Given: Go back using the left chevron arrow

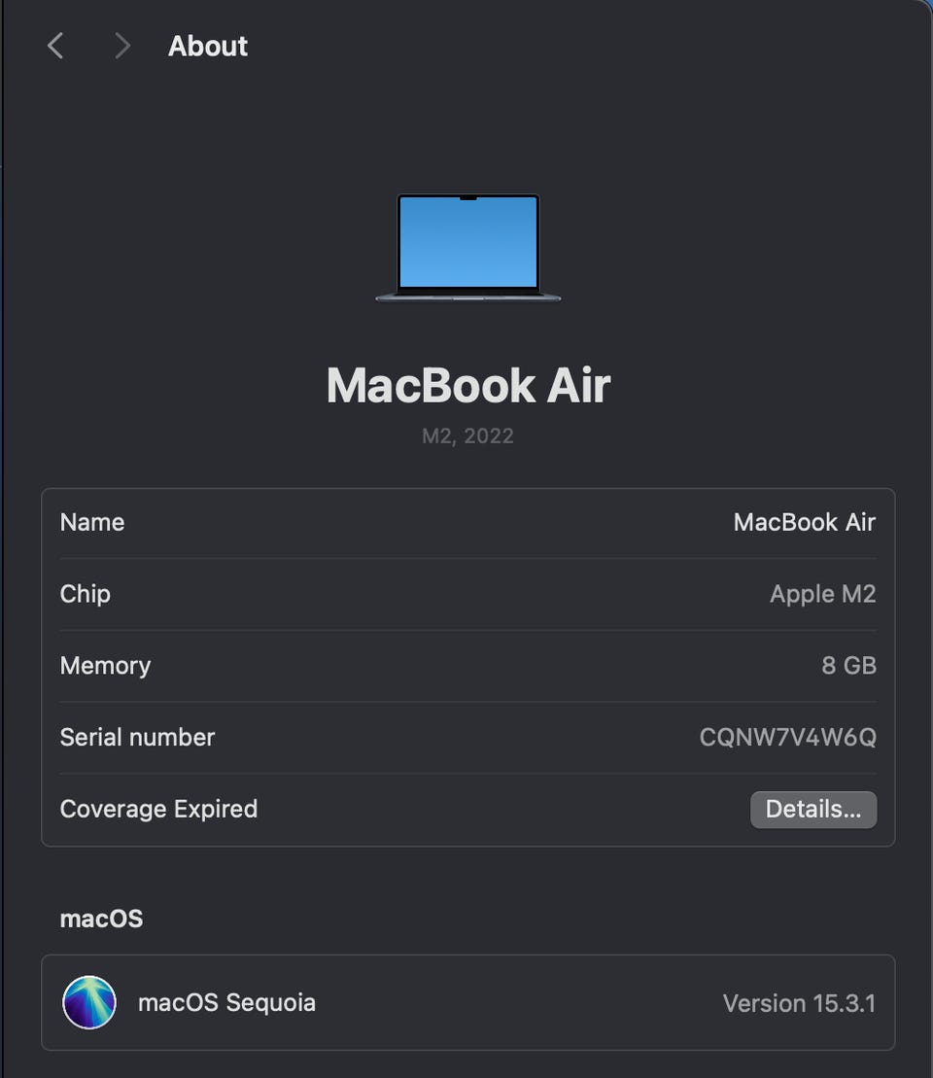Looking at the screenshot, I should 55,46.
